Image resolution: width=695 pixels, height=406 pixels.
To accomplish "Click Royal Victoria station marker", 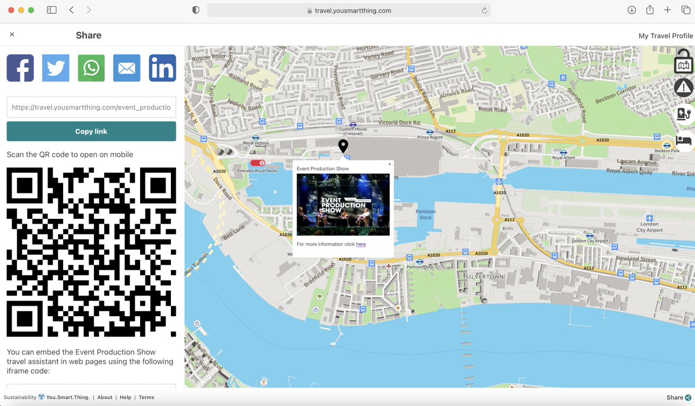I will click(255, 138).
